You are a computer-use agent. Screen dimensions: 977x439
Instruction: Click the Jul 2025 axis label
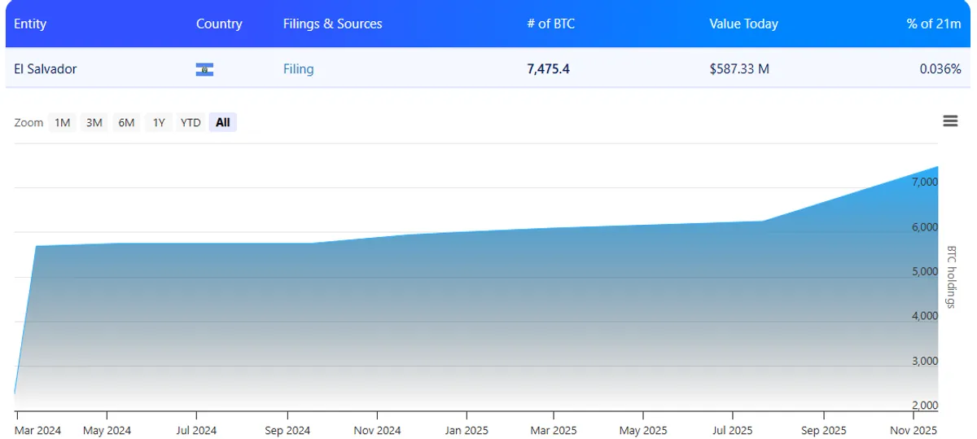click(732, 430)
